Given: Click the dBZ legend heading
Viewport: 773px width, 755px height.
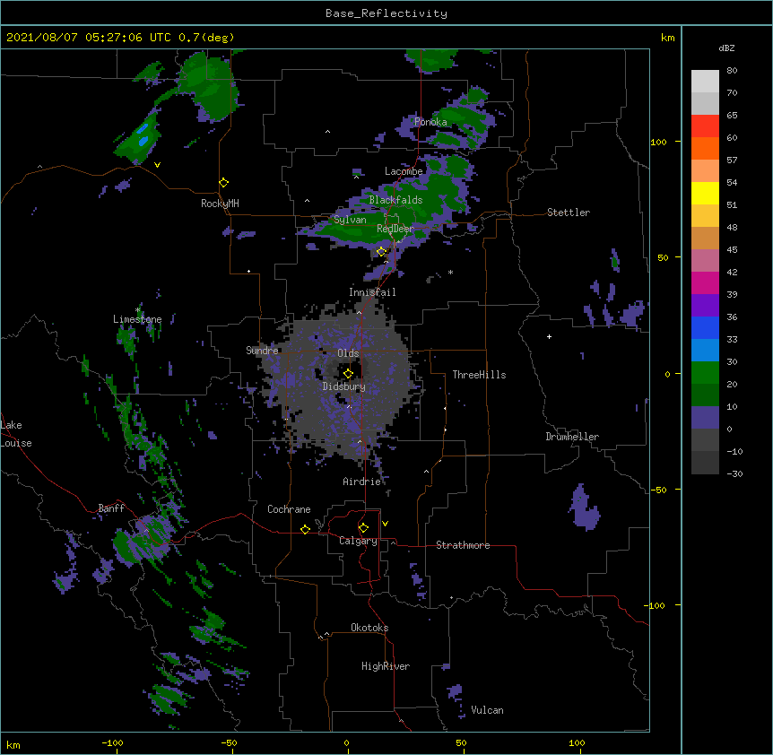Looking at the screenshot, I should (726, 48).
